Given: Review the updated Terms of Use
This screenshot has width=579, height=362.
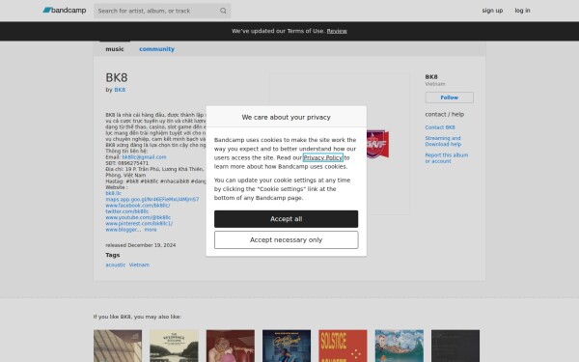Looking at the screenshot, I should pos(337,31).
